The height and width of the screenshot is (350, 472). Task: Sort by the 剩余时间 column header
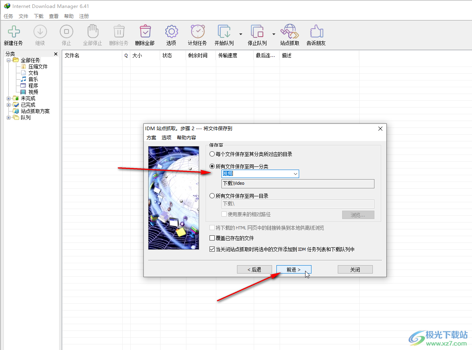(201, 55)
